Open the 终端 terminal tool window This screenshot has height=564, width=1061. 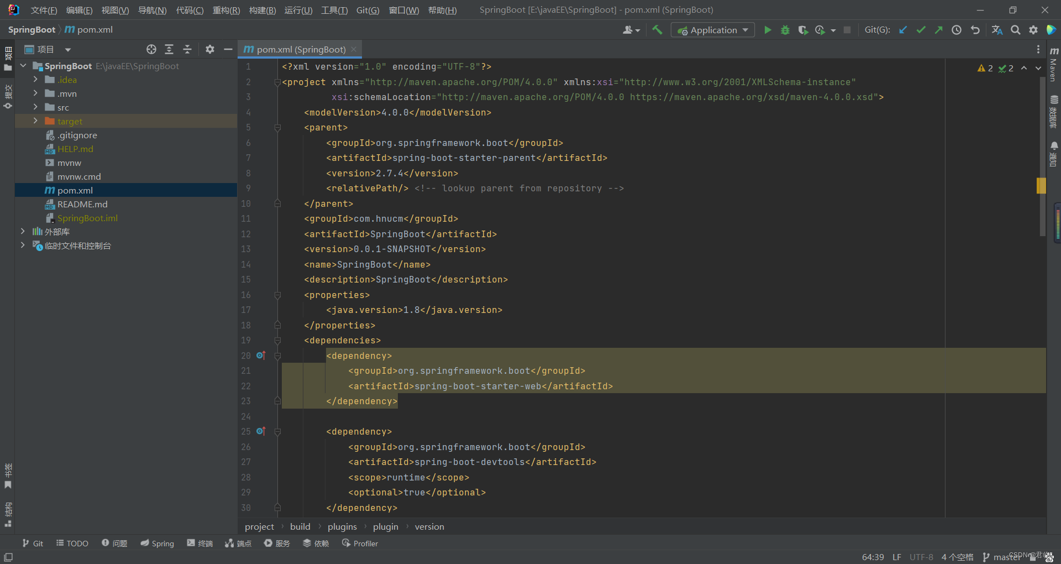click(x=199, y=544)
